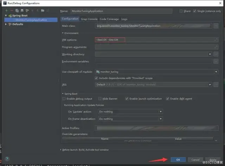Toggle the Single instance only checkbox
Screen dimensions: 225x166
[x=194, y=11]
